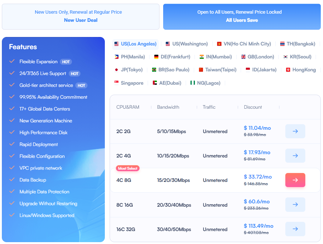Click the Nigeria flag icon for NG(Lagos)

[192, 82]
